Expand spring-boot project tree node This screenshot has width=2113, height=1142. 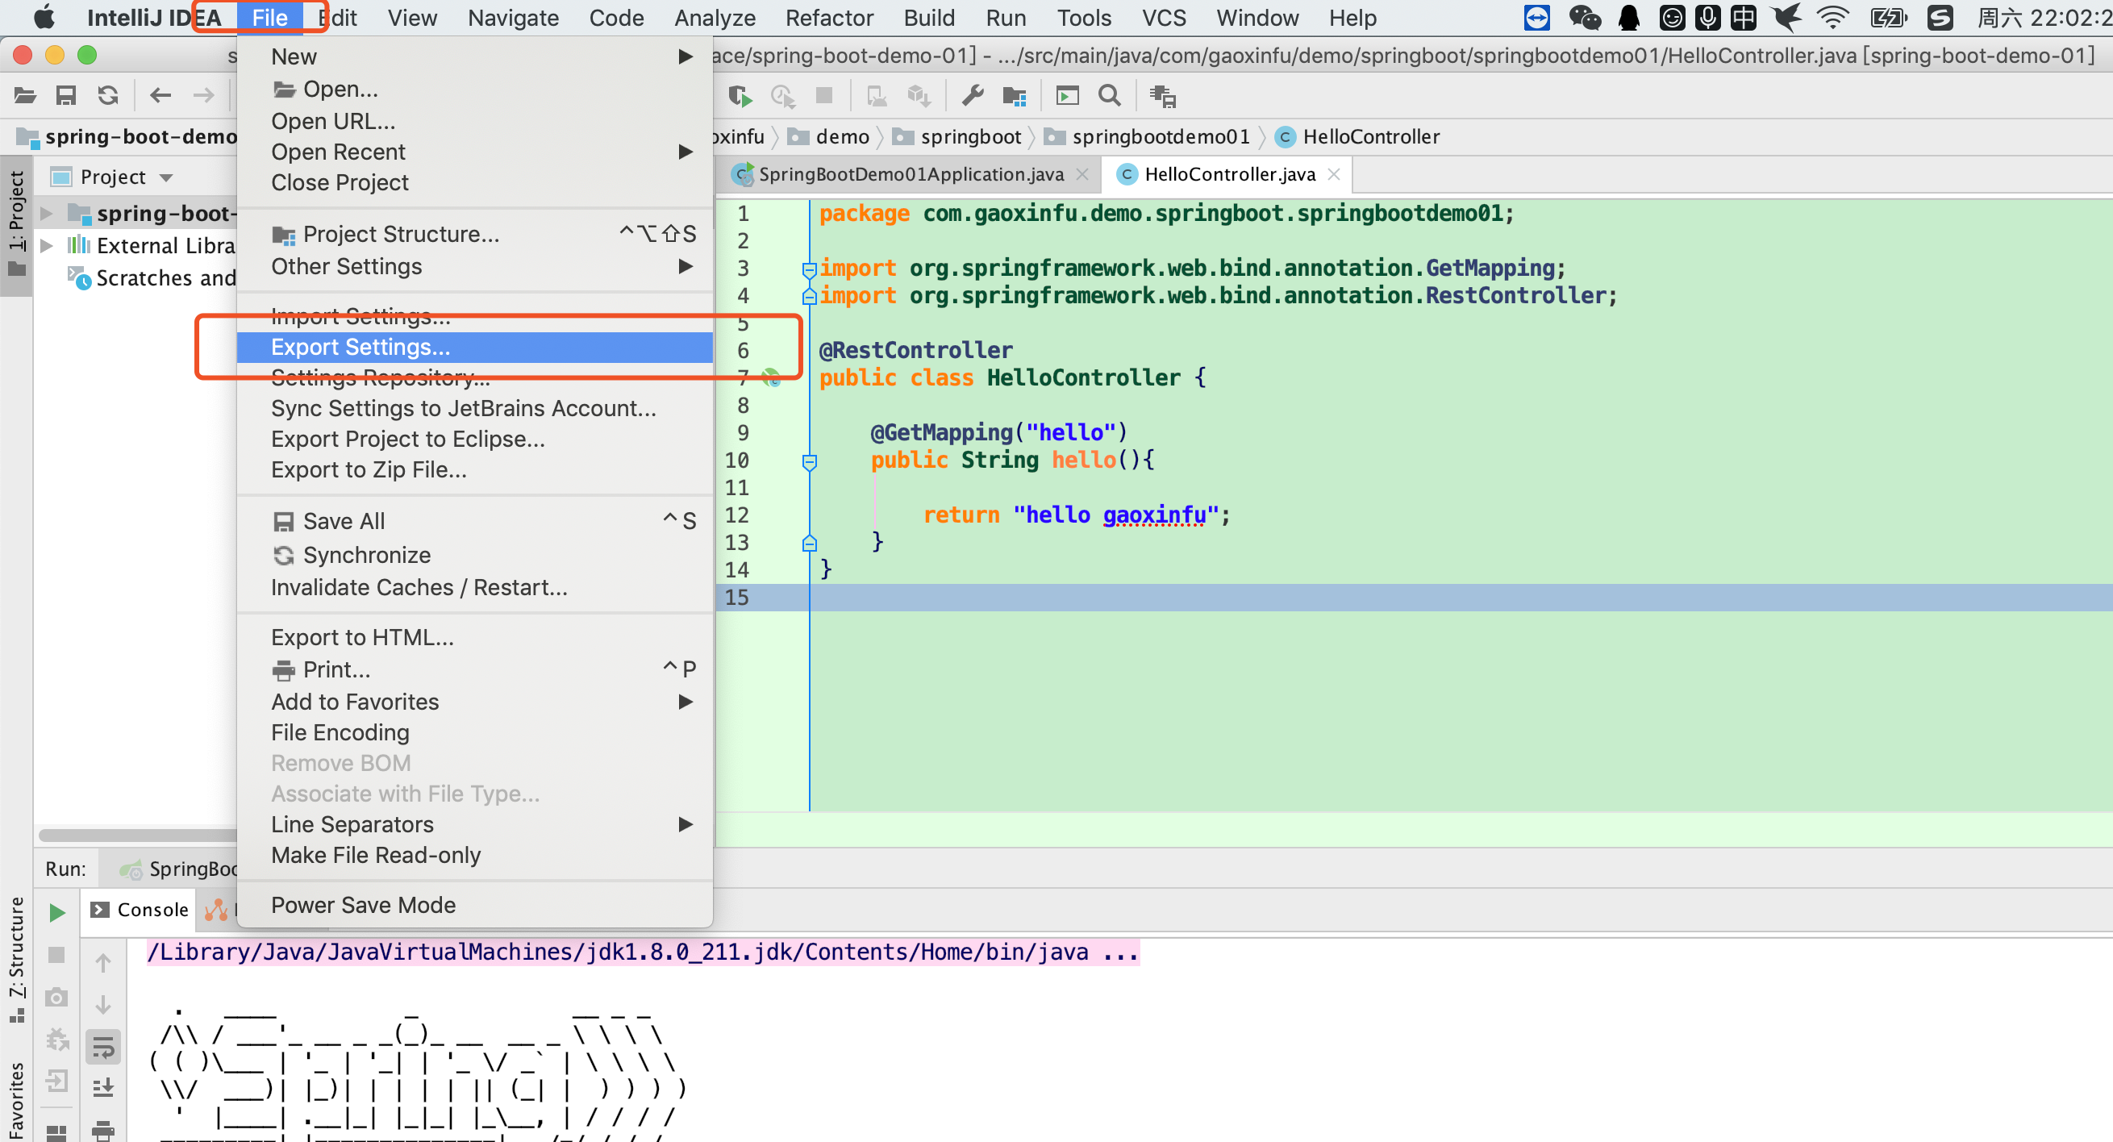(x=47, y=215)
